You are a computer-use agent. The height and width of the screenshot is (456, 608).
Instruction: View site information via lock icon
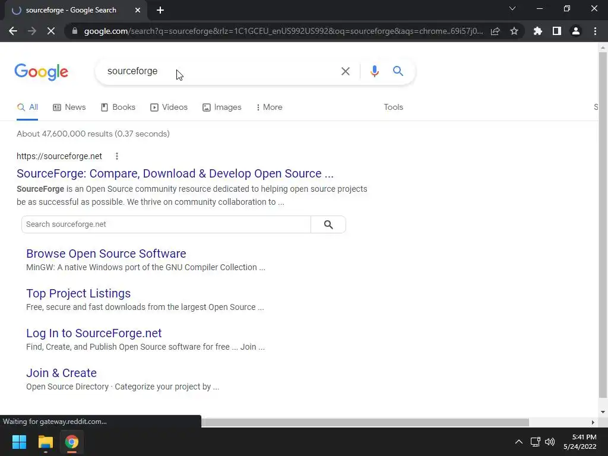click(75, 31)
